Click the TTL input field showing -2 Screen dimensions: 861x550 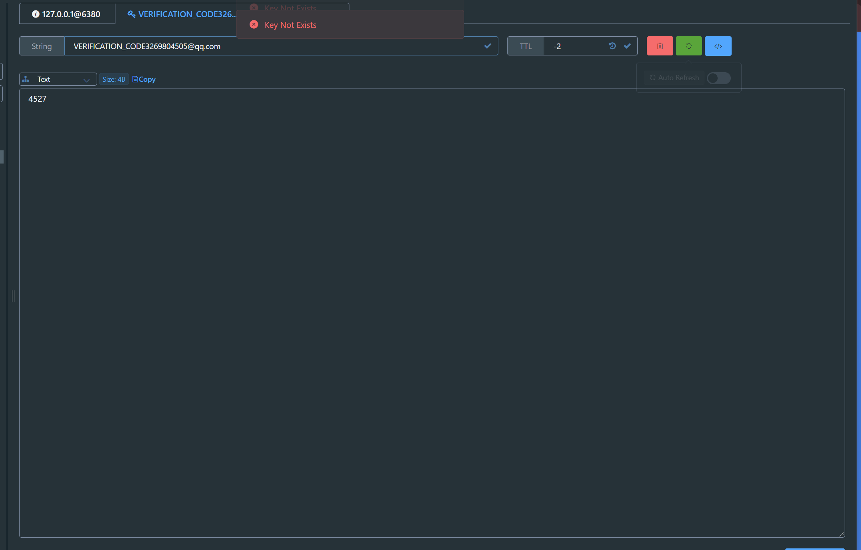pyautogui.click(x=575, y=46)
